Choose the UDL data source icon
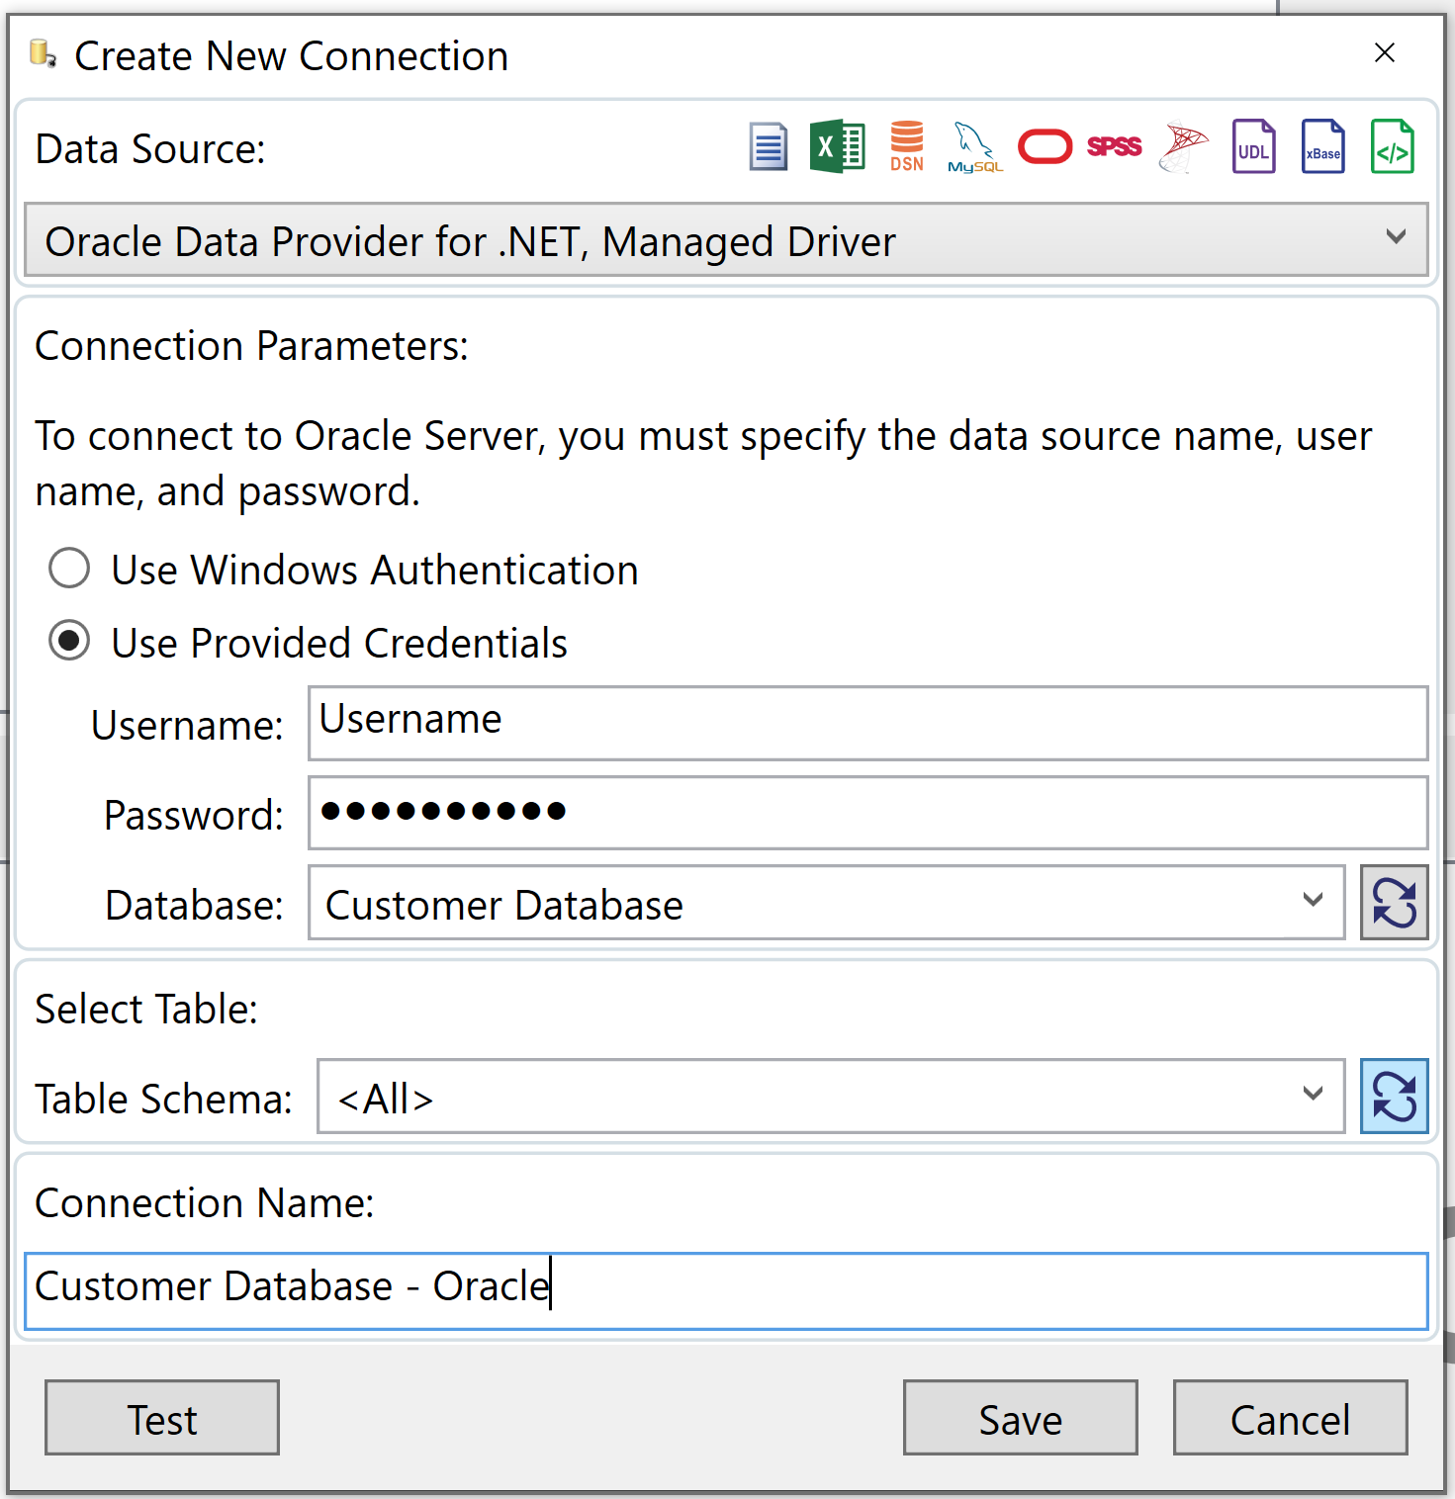The image size is (1455, 1499). (1252, 146)
